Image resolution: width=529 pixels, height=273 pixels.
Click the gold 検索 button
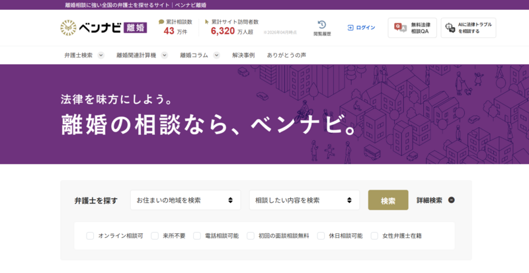click(x=388, y=200)
